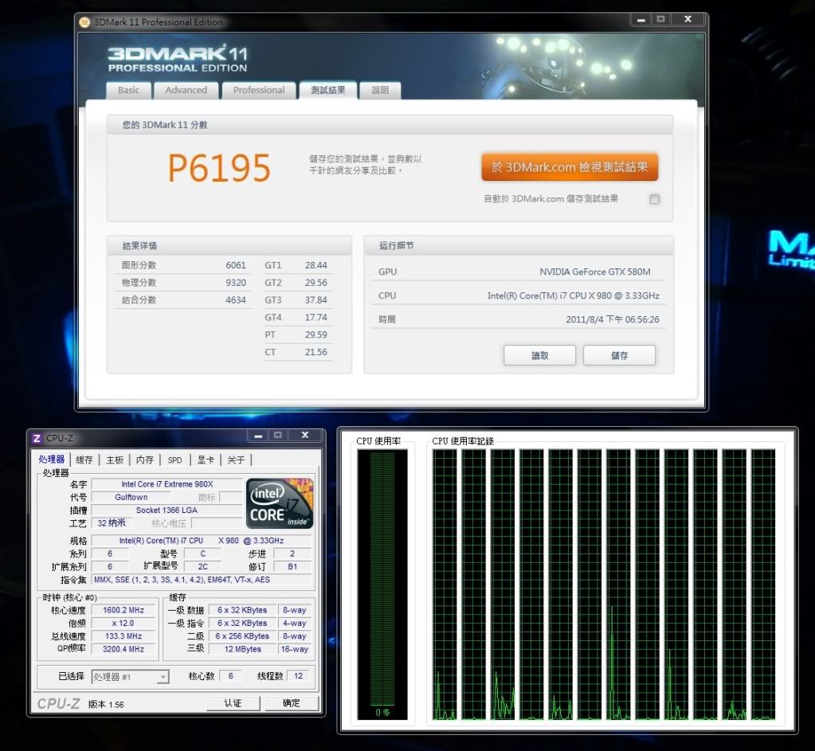Enable 自動於 3DMark.com 儲存測試結果 checkbox
The height and width of the screenshot is (751, 815).
click(654, 199)
